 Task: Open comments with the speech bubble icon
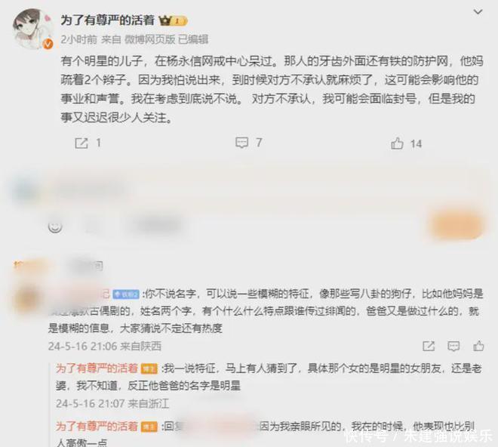[x=241, y=143]
